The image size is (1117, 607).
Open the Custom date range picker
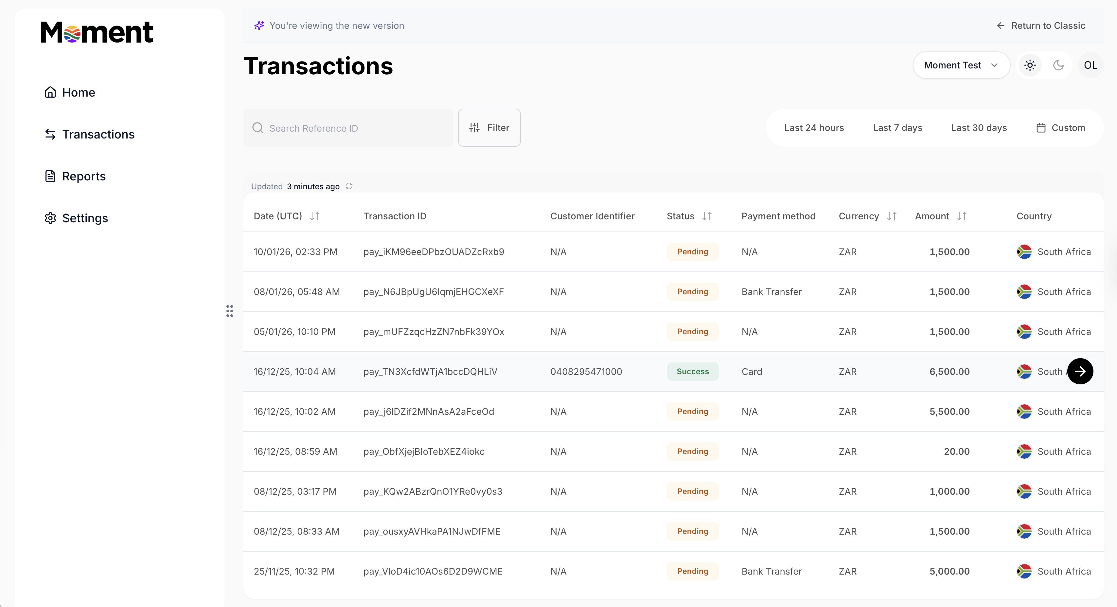point(1061,128)
